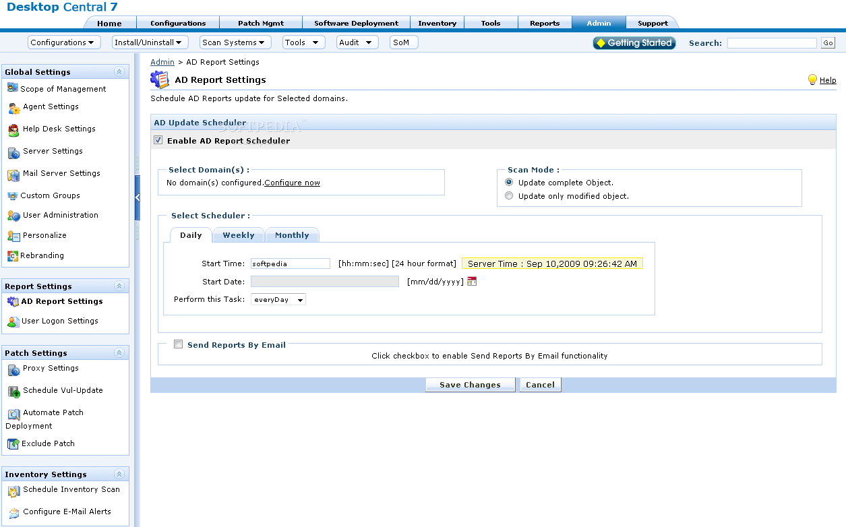The height and width of the screenshot is (527, 846).
Task: Click the Configure now link
Action: point(292,183)
